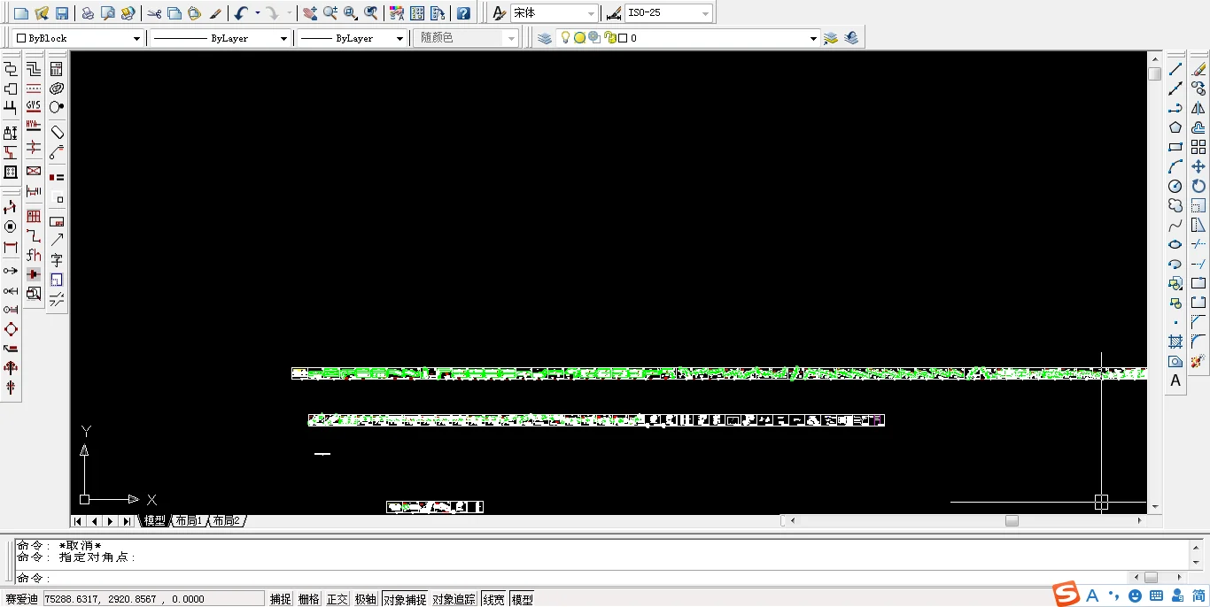This screenshot has width=1210, height=607.
Task: Select the Mirror tool
Action: tap(1198, 108)
